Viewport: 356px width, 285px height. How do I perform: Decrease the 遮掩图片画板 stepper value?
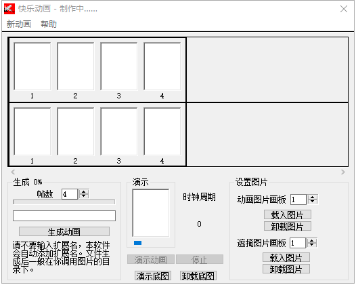(x=312, y=245)
